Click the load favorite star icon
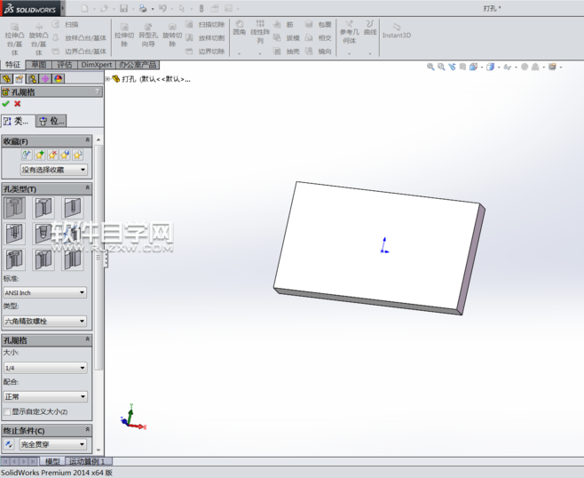This screenshot has height=478, width=584. pos(77,155)
